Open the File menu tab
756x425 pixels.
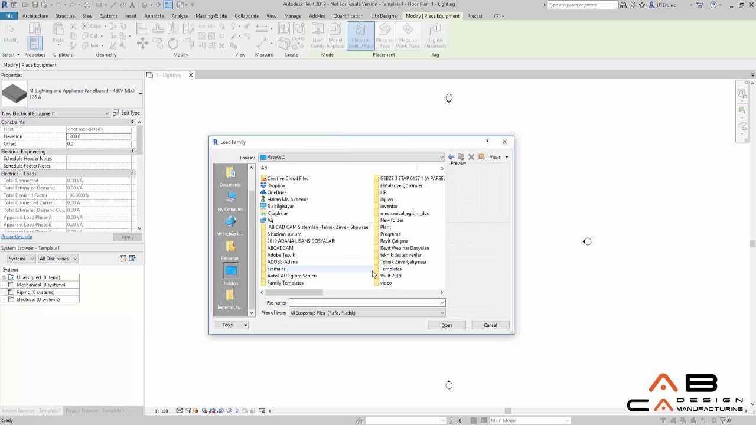9,16
